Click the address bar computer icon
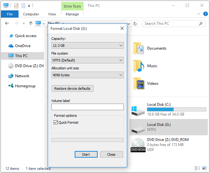The image size is (210, 173). 38,23
